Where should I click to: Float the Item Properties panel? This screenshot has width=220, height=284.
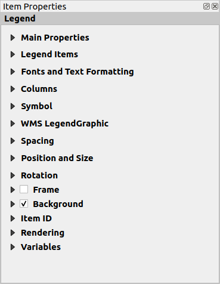pos(206,7)
